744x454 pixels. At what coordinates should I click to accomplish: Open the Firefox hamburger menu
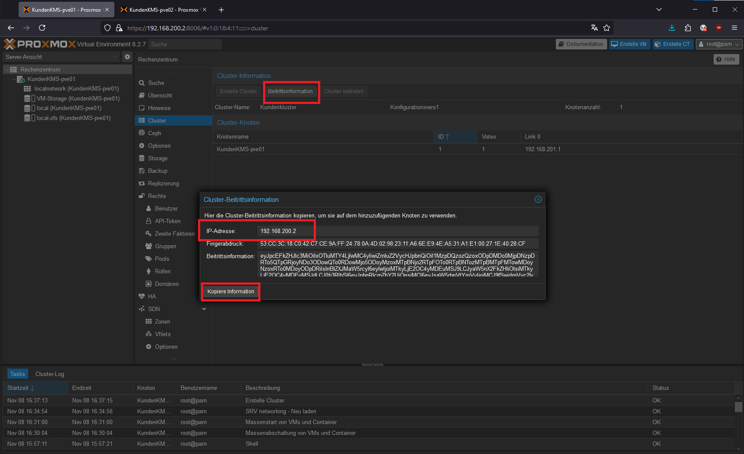(734, 28)
